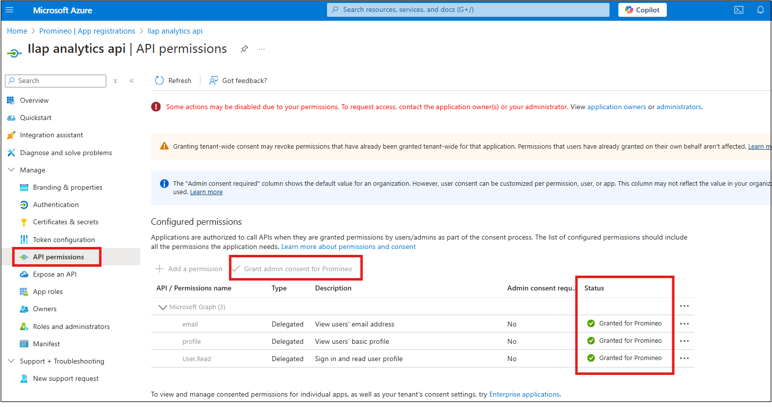The height and width of the screenshot is (407, 772).
Task: Collapse the Manage section
Action: pyautogui.click(x=11, y=170)
